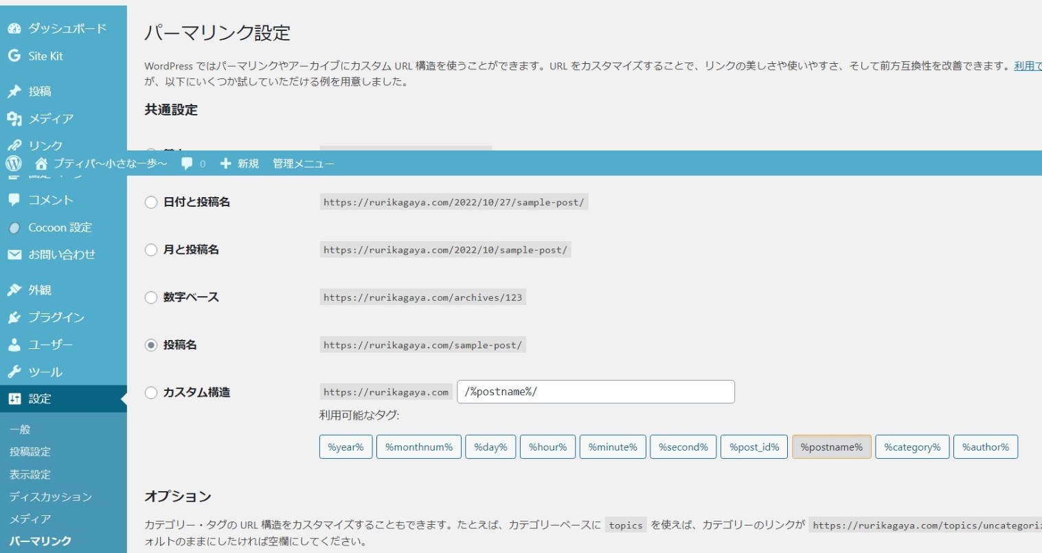
Task: Open the Dashboard icon in sidebar
Action: click(x=14, y=28)
